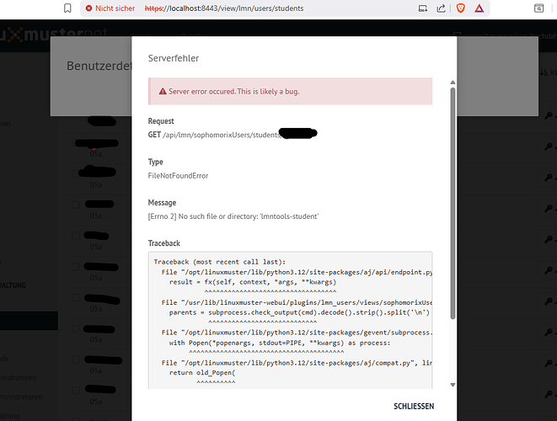Click the 'with Popen(*popenargs' traceback line
557x421 pixels.
click(280, 343)
